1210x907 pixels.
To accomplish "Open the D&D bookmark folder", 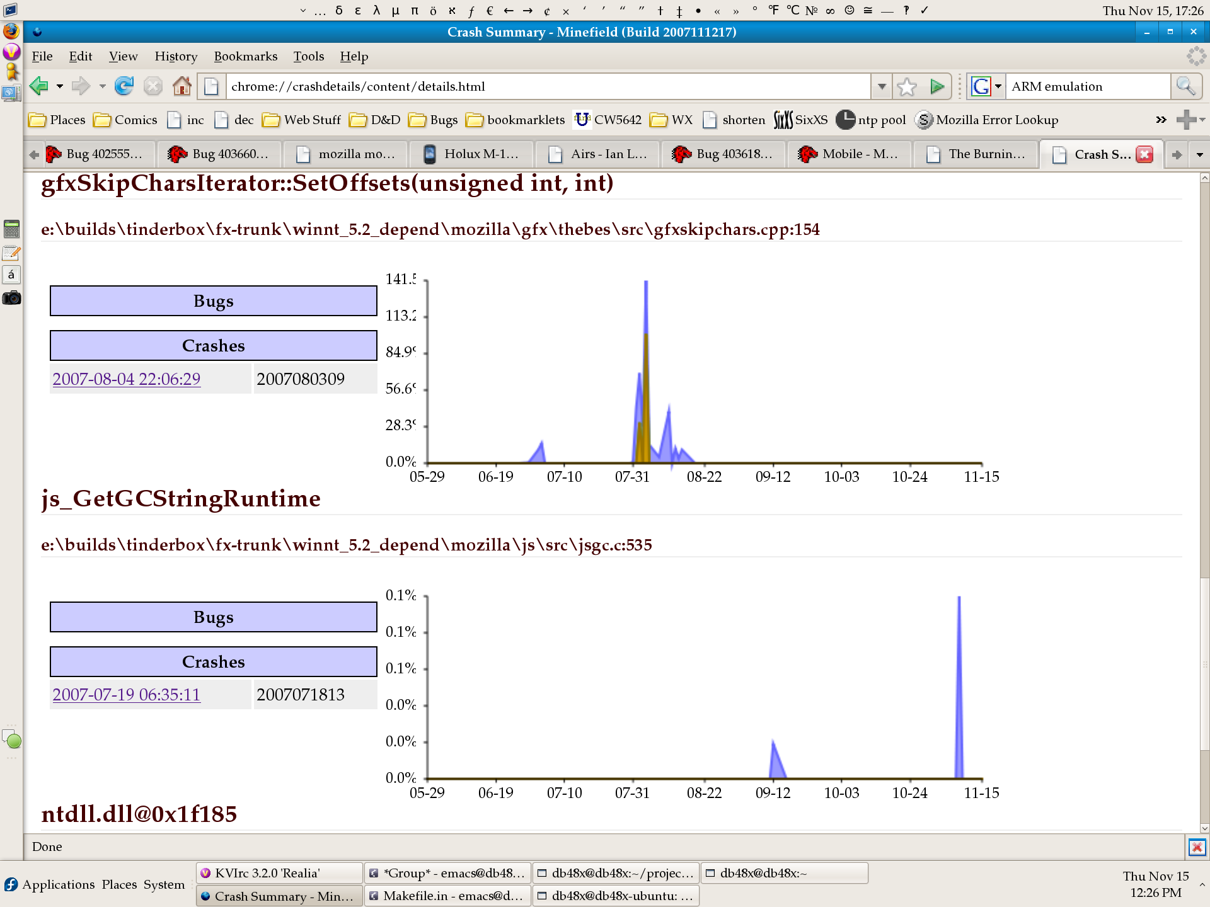I will (x=374, y=120).
